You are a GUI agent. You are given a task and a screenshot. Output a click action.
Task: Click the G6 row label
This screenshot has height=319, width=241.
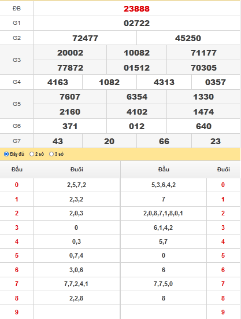tap(17, 126)
